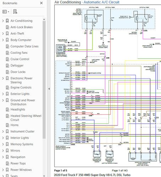This screenshot has width=161, height=177.
Task: Click the Mirrors bookmark ribbon icon
Action: click(x=7, y=150)
